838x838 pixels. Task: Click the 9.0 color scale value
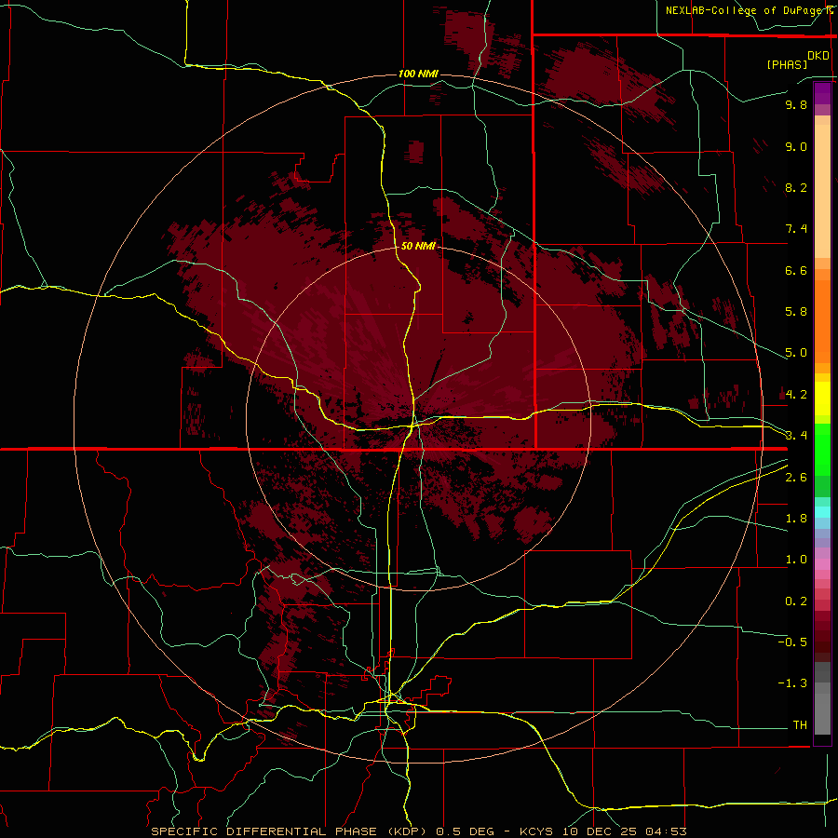coord(796,146)
